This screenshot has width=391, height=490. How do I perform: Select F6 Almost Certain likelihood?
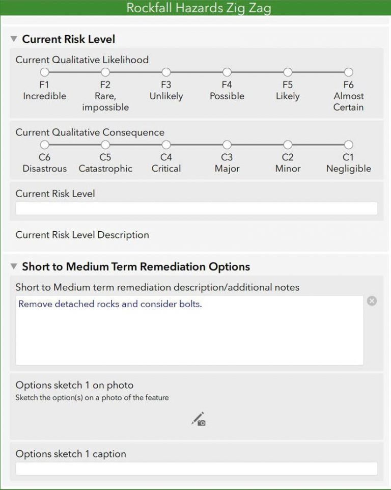click(x=348, y=72)
